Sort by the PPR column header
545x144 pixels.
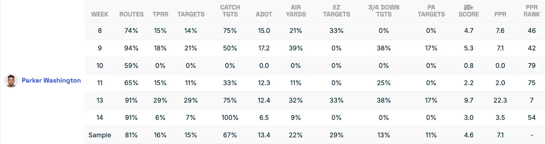(500, 14)
